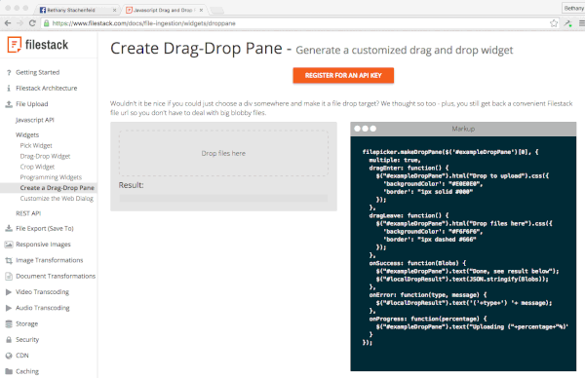Open File Export (Save To) section
The height and width of the screenshot is (378, 585).
pos(45,228)
